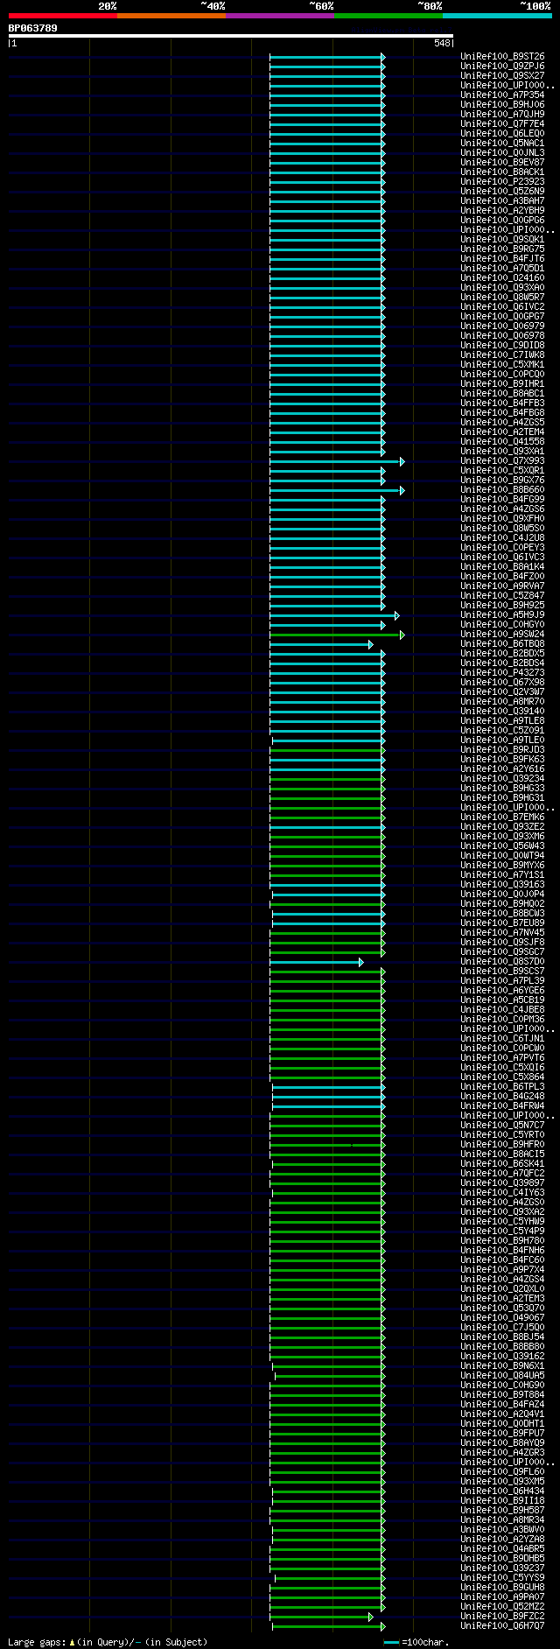This screenshot has height=1649, width=560.
Task: Click the green ~80% identity legend segment
Action: [x=388, y=16]
